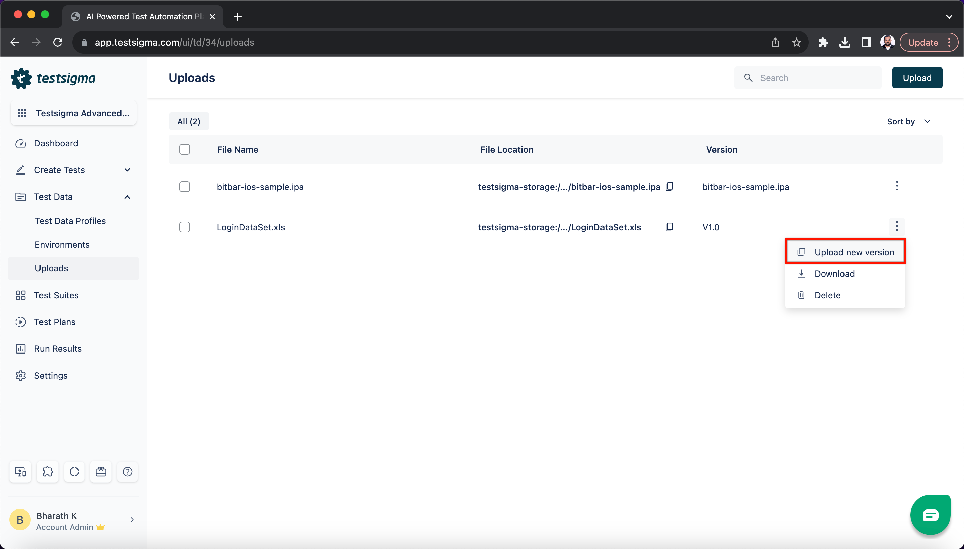Collapse the Test Data section
Viewport: 964px width, 549px height.
pyautogui.click(x=127, y=197)
